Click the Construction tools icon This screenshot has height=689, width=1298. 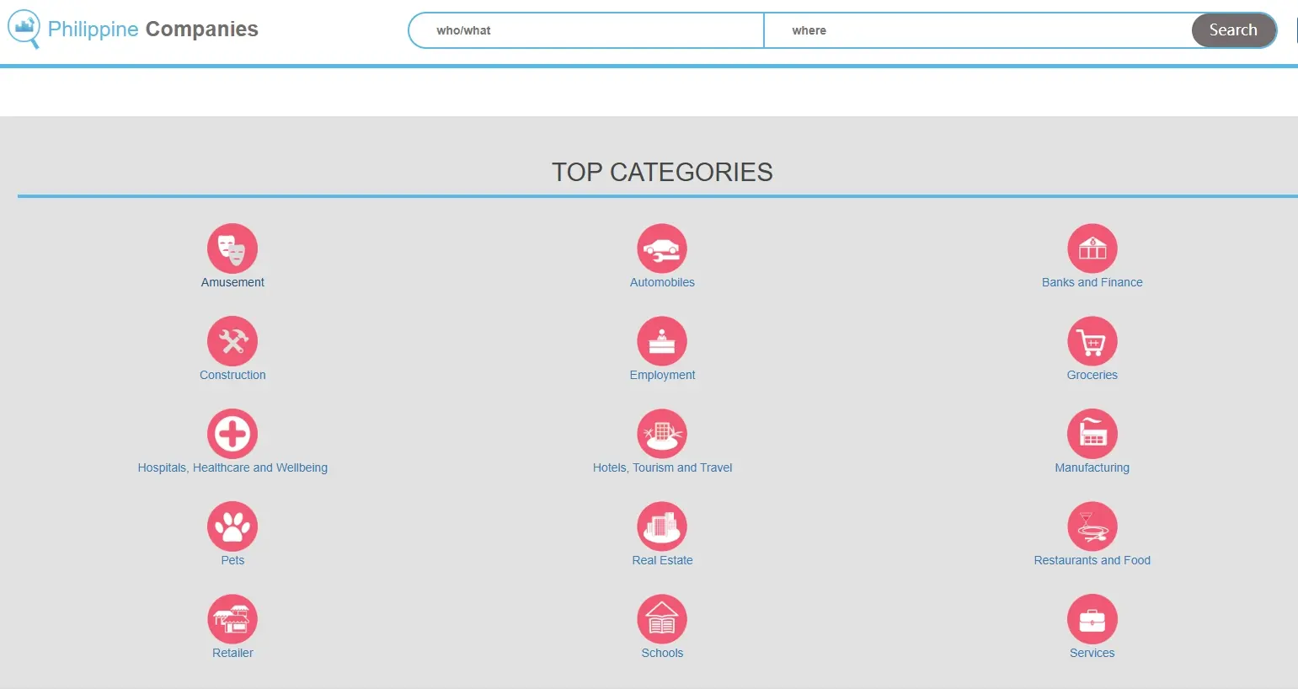tap(232, 341)
